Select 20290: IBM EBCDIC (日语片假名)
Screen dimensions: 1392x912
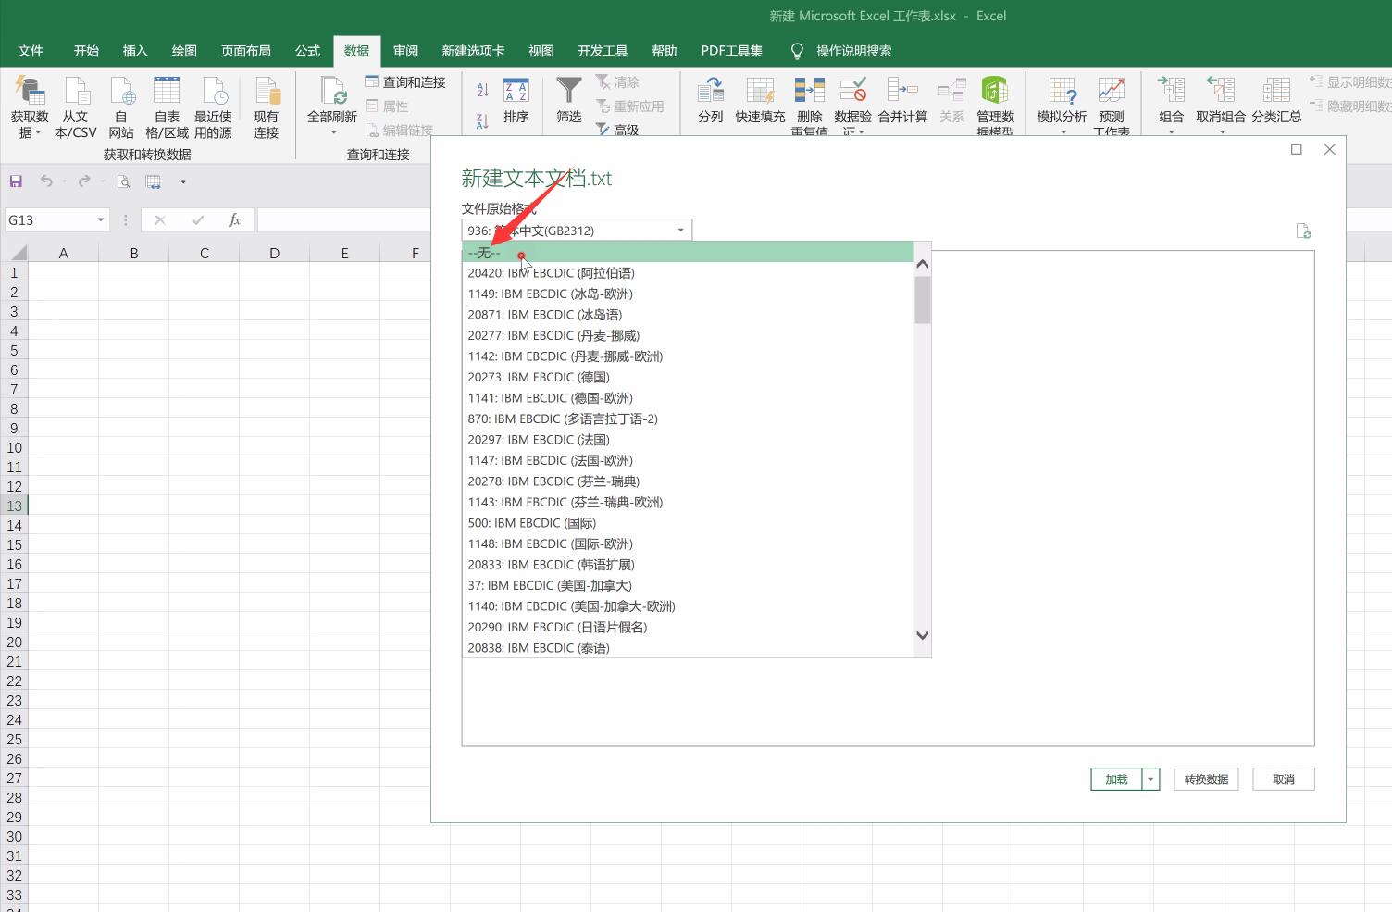(688, 627)
